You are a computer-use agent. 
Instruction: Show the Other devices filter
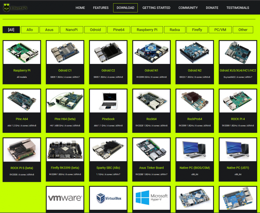[243, 30]
